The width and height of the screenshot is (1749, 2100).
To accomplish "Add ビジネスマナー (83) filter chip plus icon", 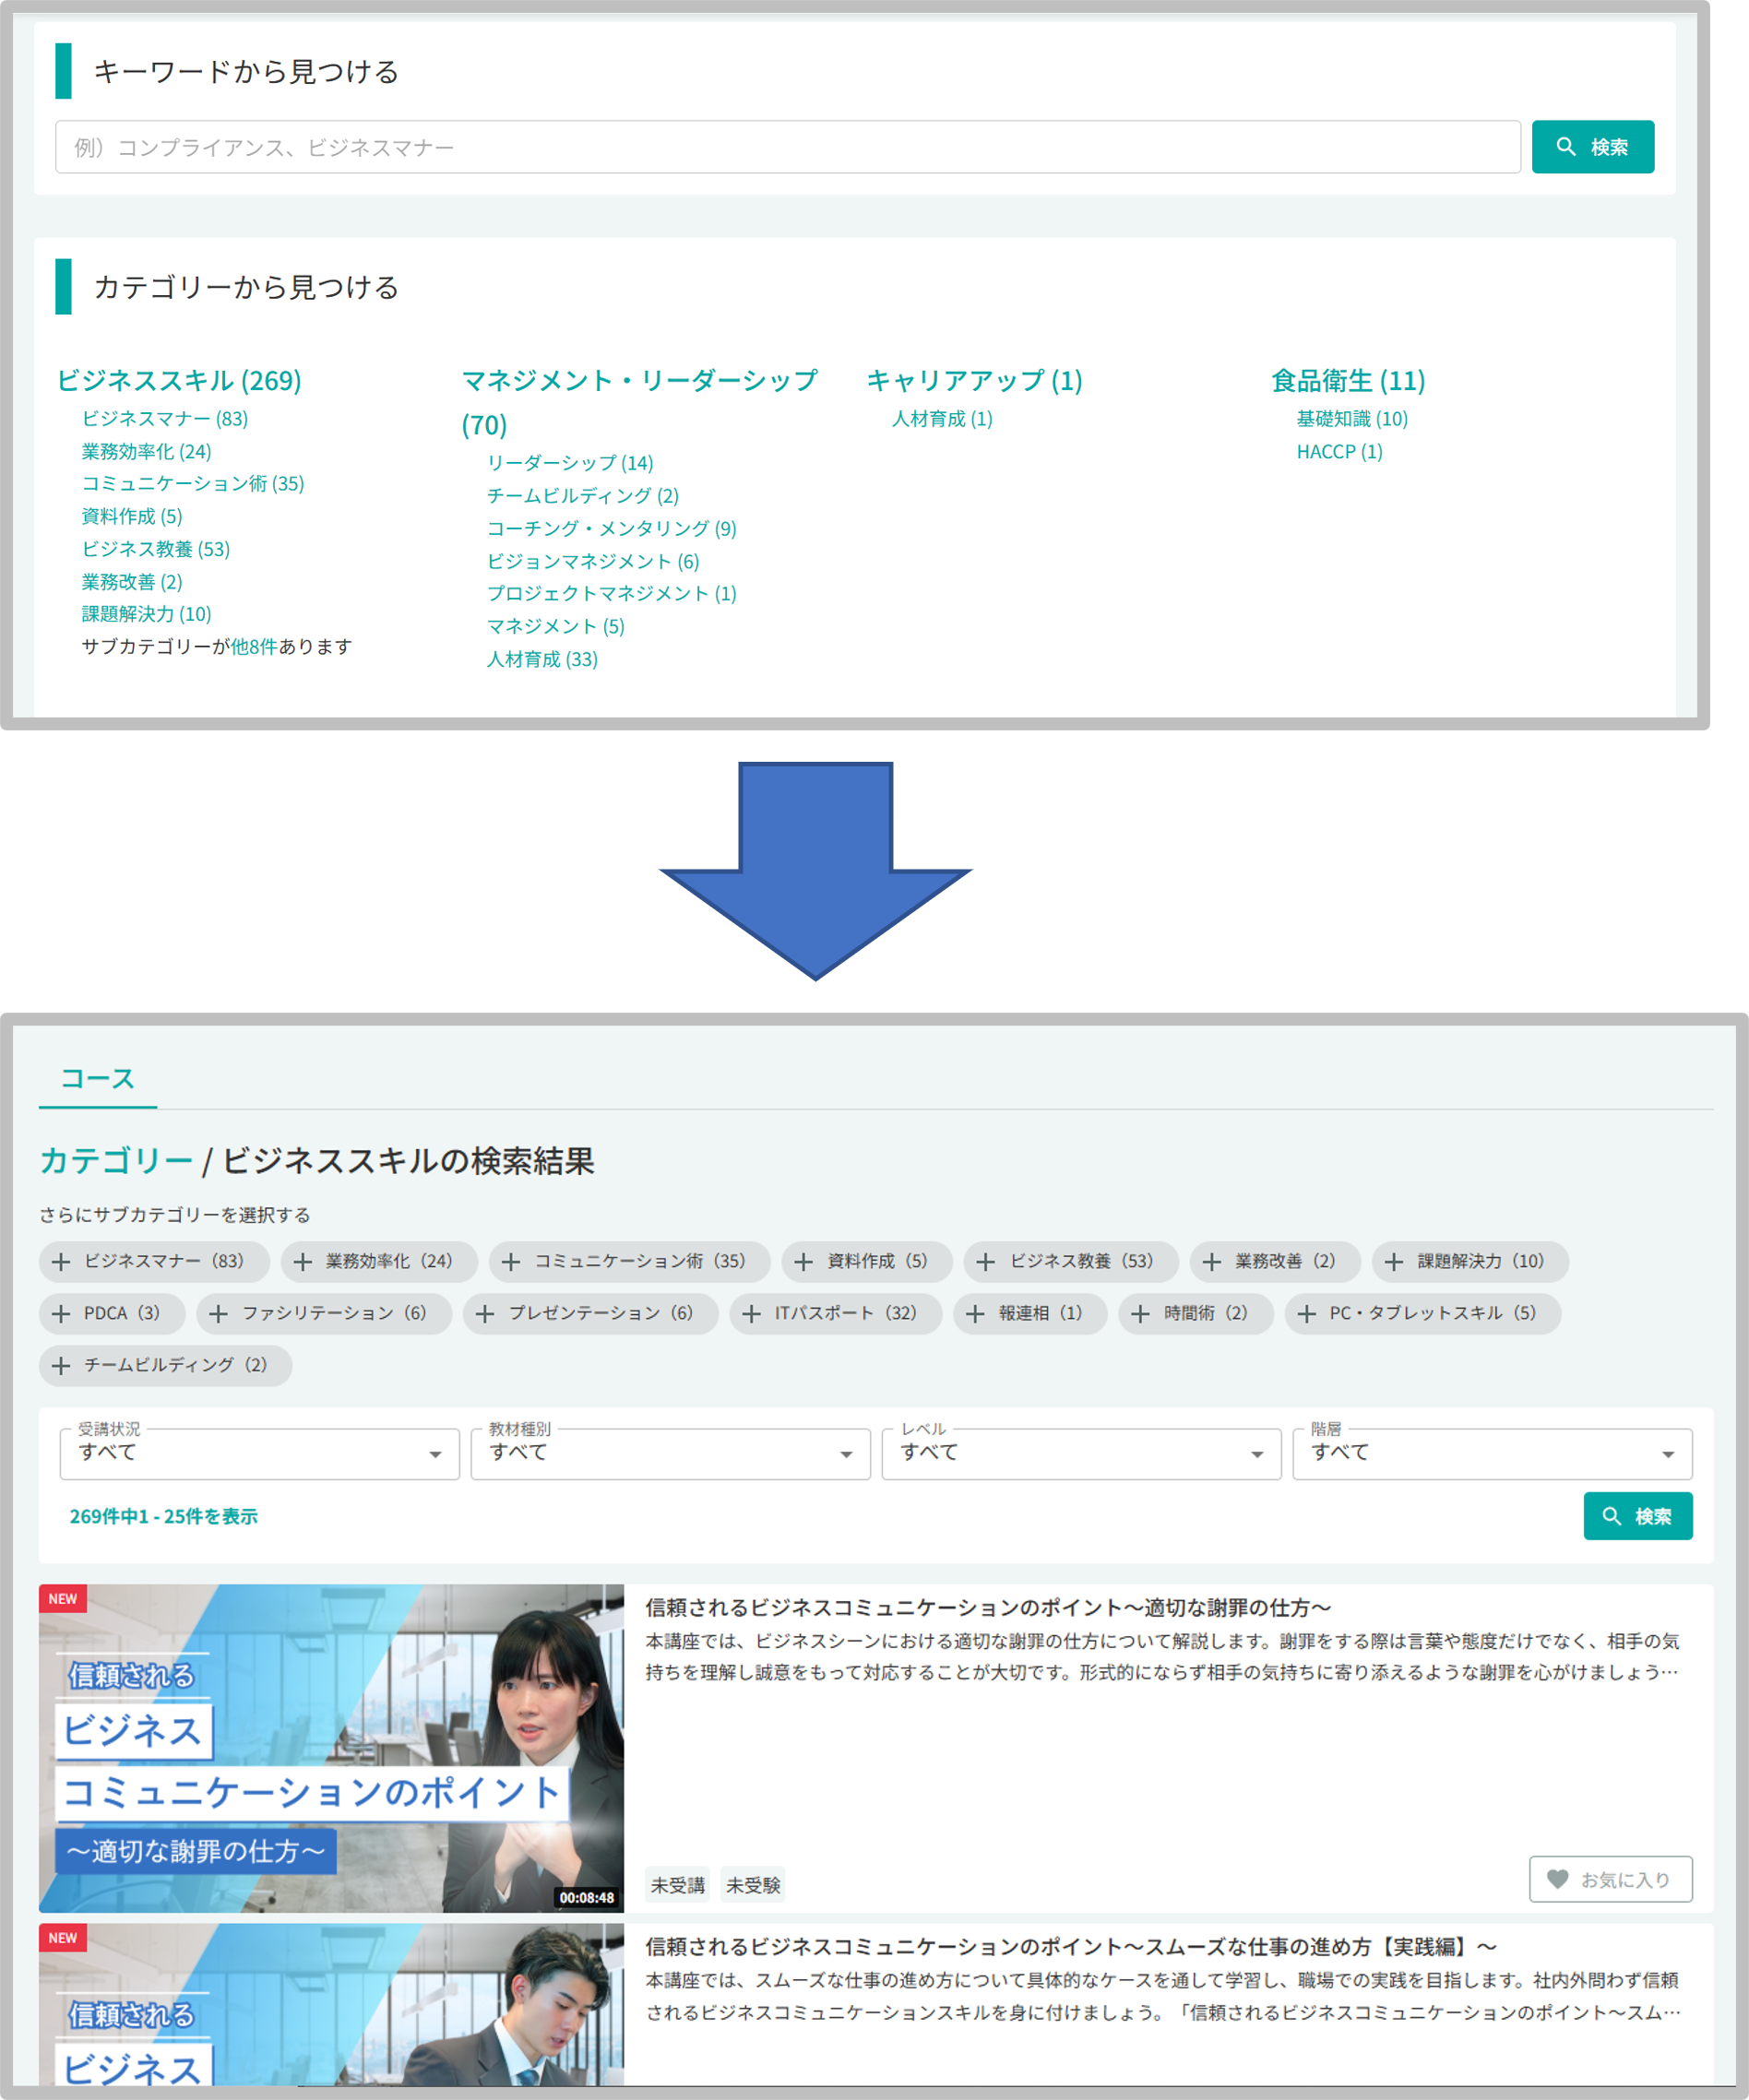I will [61, 1262].
